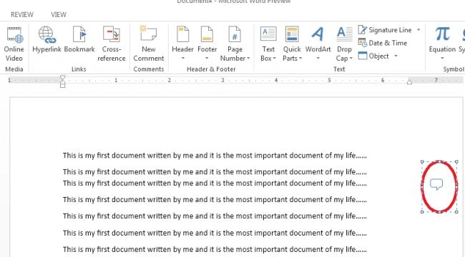Viewport: 465px width, 257px height.
Task: Expand the Footer dropdown arrow
Action: [x=207, y=58]
